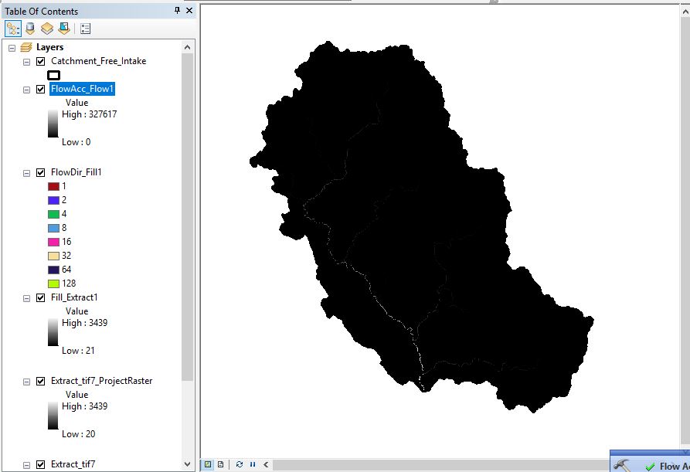Click the Table Of Contents scroll up arrow
The image size is (690, 472).
[x=188, y=47]
